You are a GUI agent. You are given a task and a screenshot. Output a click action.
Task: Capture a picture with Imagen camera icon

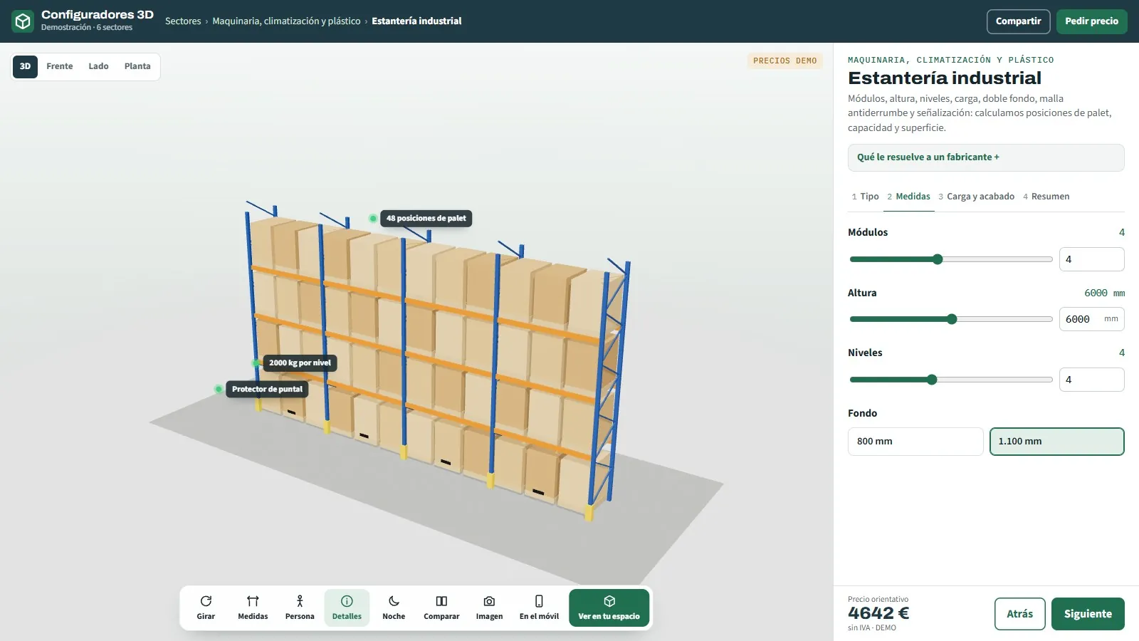(489, 601)
